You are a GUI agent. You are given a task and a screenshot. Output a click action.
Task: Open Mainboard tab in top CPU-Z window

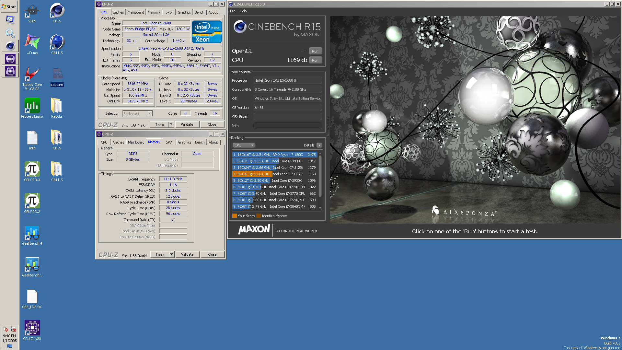[x=136, y=12]
